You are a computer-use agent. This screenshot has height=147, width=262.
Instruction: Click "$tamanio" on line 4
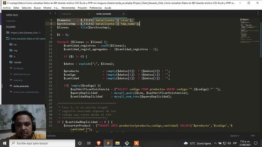[x=64, y=20]
